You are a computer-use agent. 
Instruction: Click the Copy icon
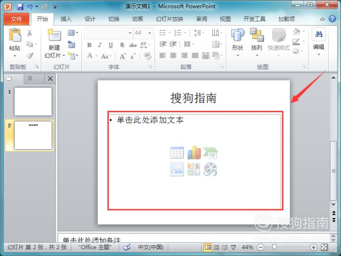(30, 44)
